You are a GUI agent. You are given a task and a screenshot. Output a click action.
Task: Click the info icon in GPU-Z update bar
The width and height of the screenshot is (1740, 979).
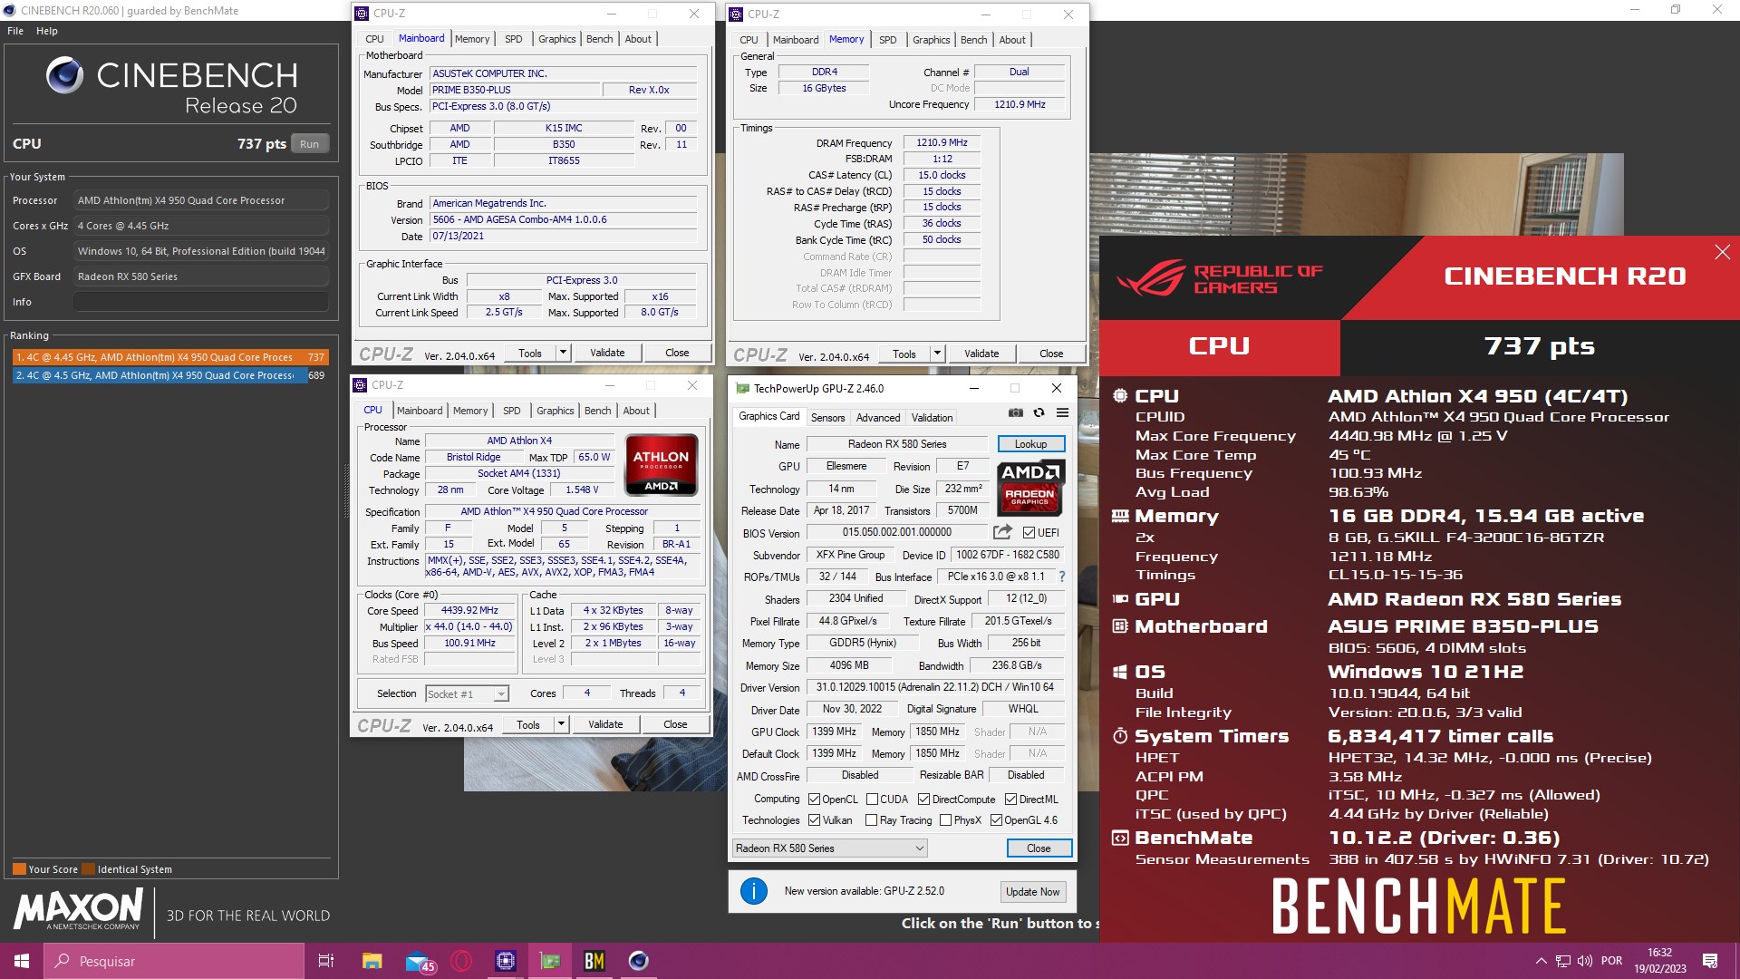click(x=753, y=891)
